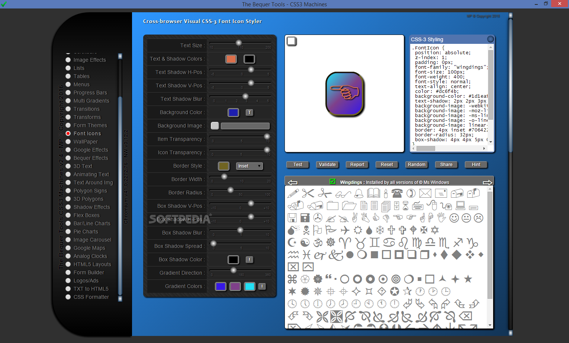Switch to Multi Gradients
The image size is (569, 343).
(x=91, y=101)
